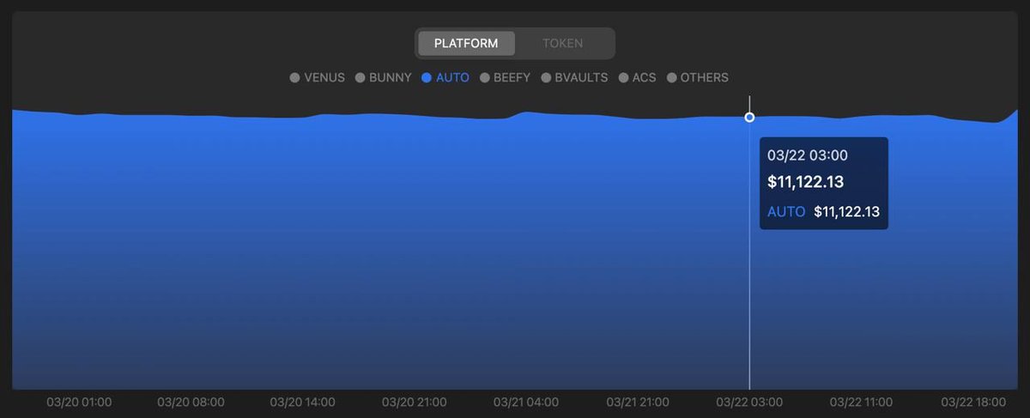Viewport: 1030px width, 418px height.
Task: Switch to the TOKEN tab
Action: coord(563,43)
